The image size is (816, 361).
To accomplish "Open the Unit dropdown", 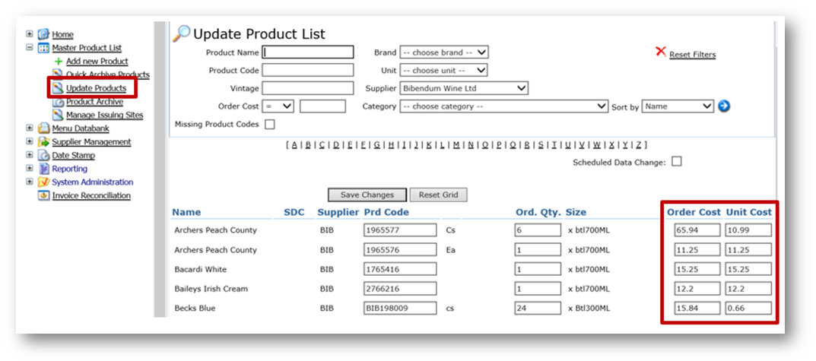I will [x=443, y=70].
